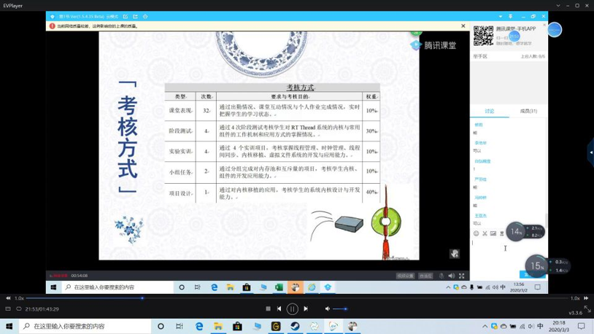Expand the side panel arrow at right edge
The height and width of the screenshot is (334, 594).
590,152
